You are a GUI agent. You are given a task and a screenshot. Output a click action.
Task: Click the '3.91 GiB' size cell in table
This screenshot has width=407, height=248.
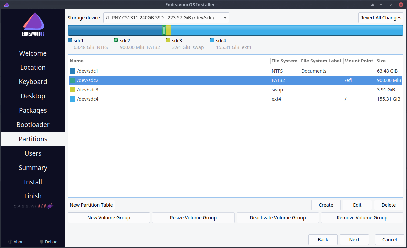[x=386, y=90]
